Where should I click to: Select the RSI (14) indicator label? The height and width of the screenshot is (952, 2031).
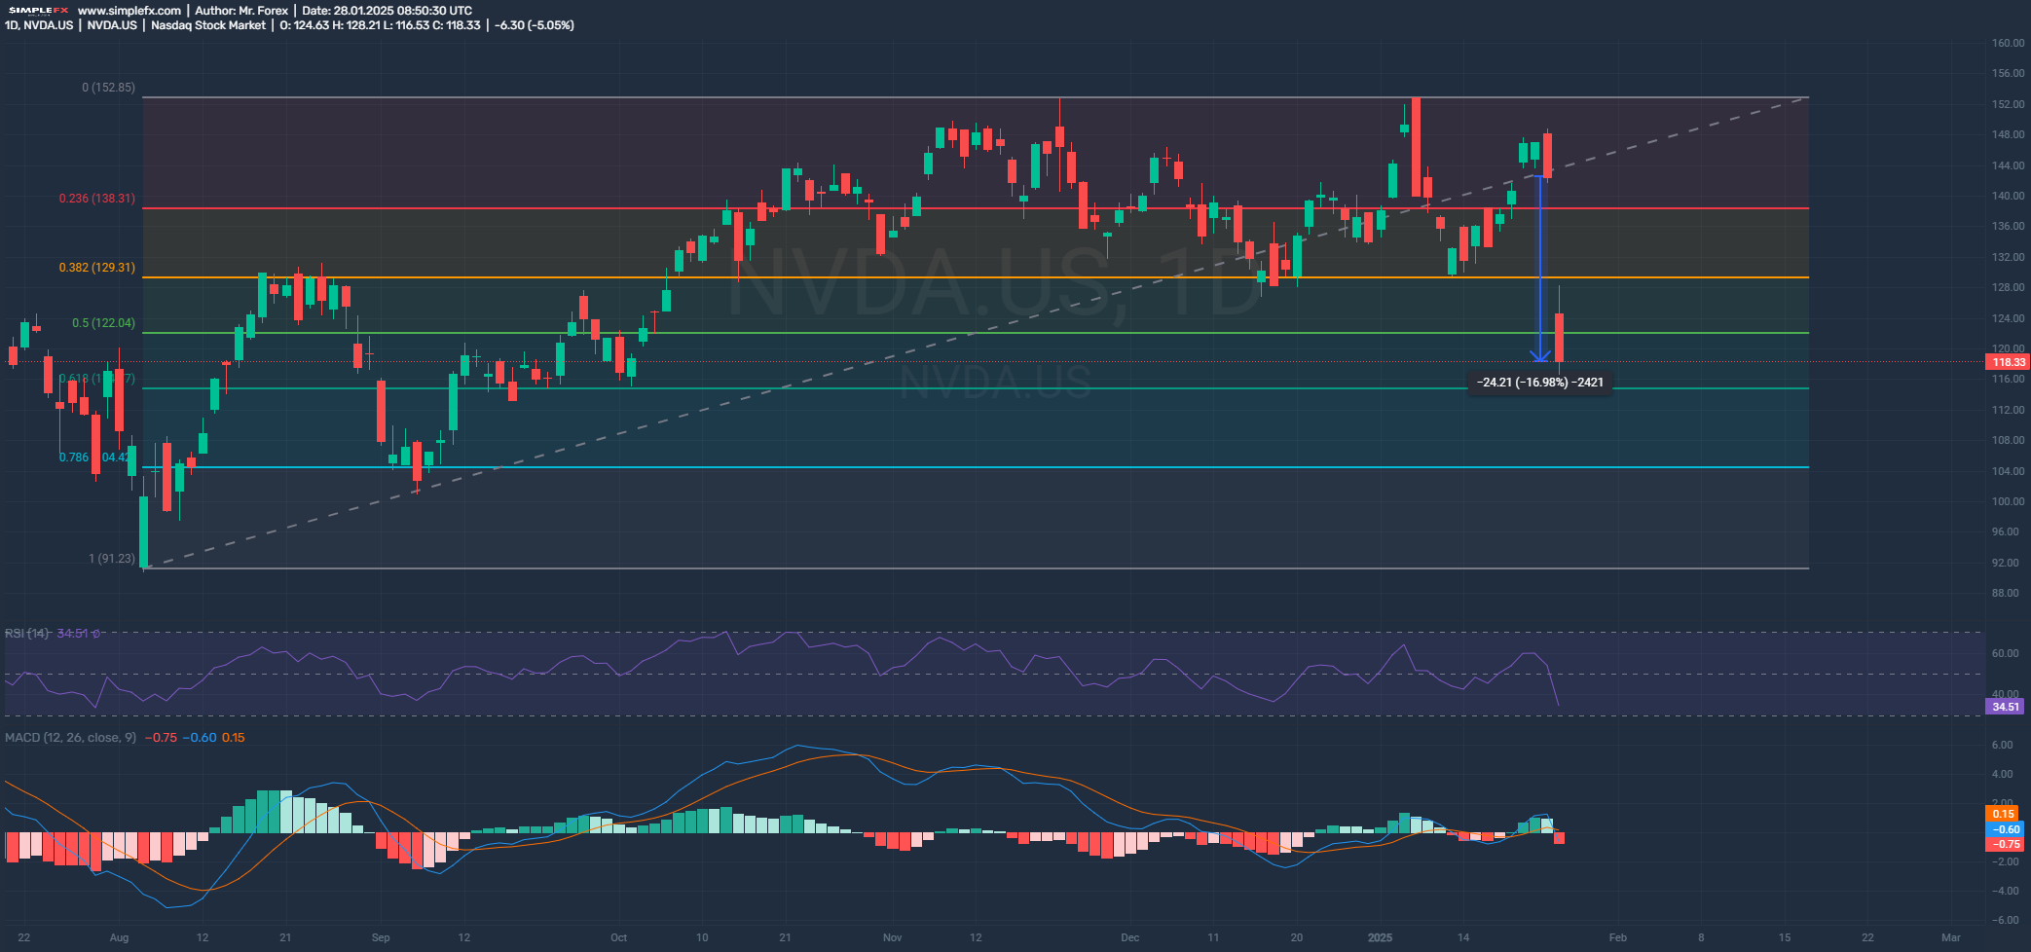pyautogui.click(x=27, y=634)
